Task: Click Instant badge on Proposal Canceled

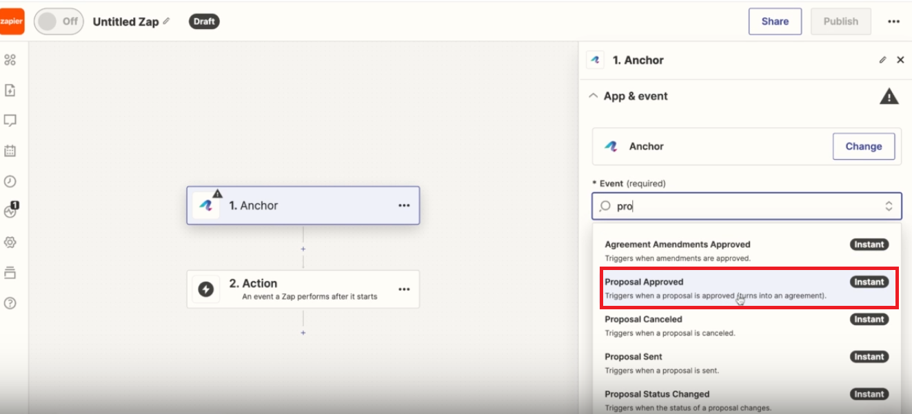Action: 869,320
